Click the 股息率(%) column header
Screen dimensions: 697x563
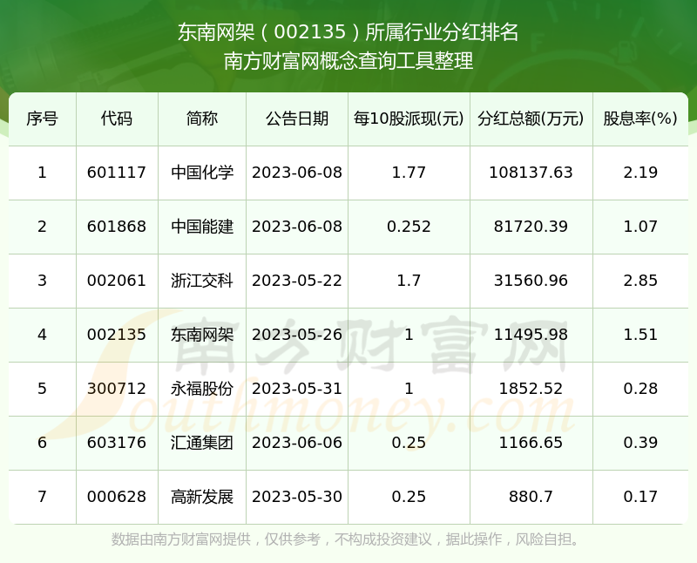(x=640, y=119)
